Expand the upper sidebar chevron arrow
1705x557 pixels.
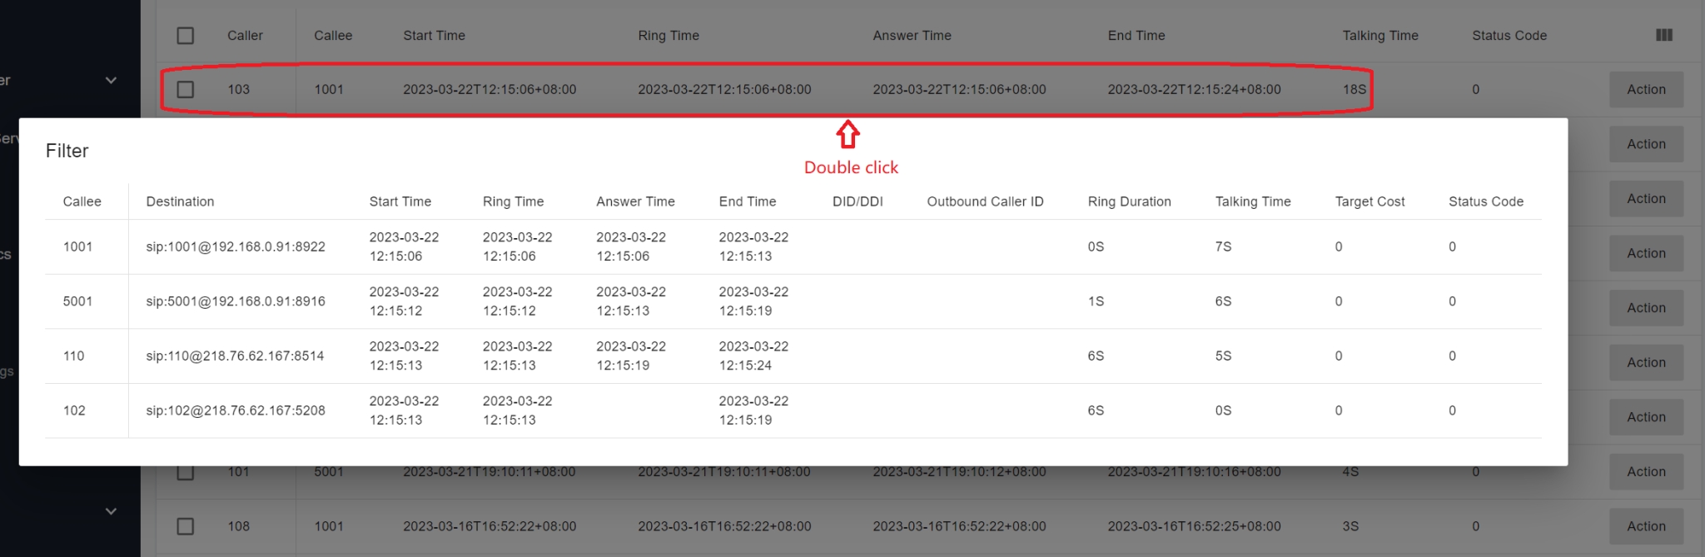111,80
